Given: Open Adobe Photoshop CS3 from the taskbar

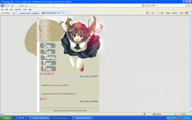Looking at the screenshot, I should tap(82, 118).
